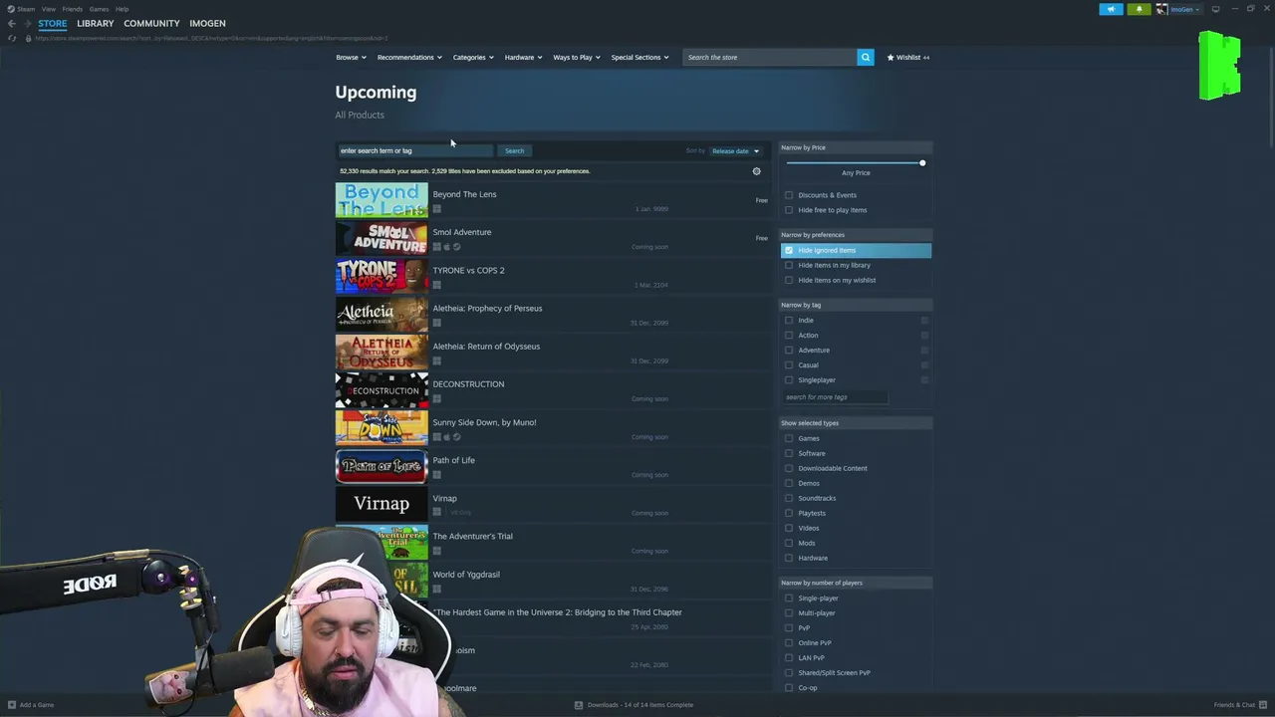Reload the store page with refresh icon
The image size is (1275, 717).
12,38
